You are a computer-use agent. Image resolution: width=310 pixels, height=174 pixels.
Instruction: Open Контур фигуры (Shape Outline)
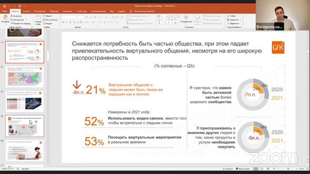(x=212, y=20)
